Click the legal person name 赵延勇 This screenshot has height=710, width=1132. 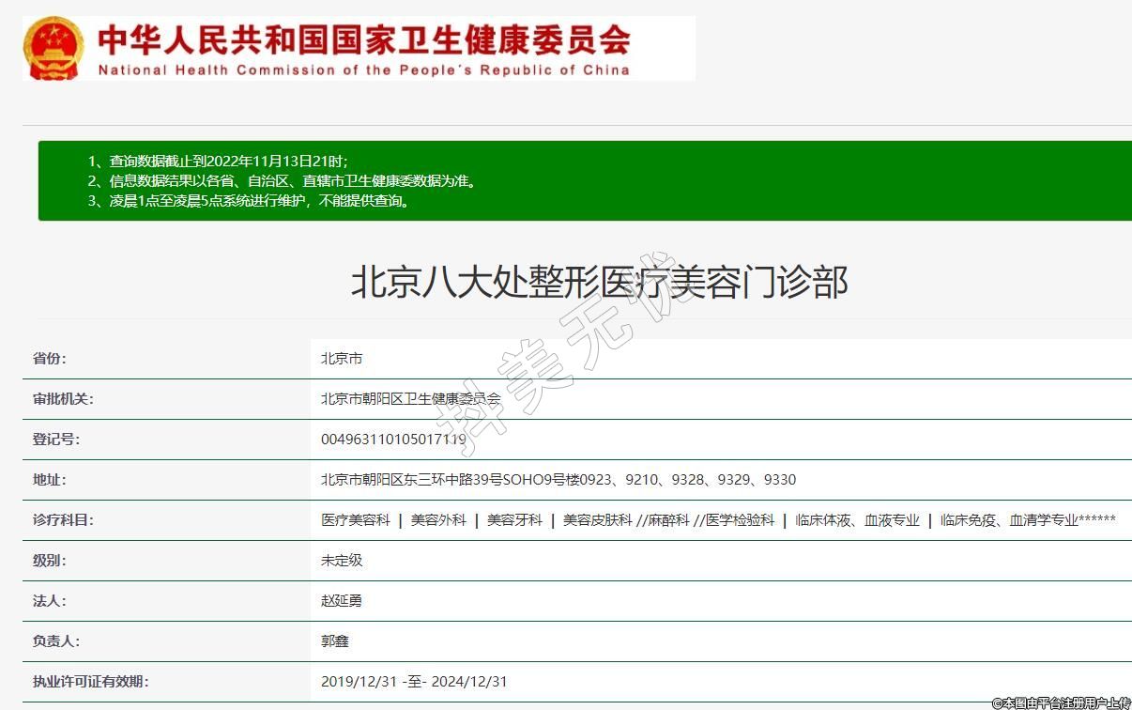(342, 601)
